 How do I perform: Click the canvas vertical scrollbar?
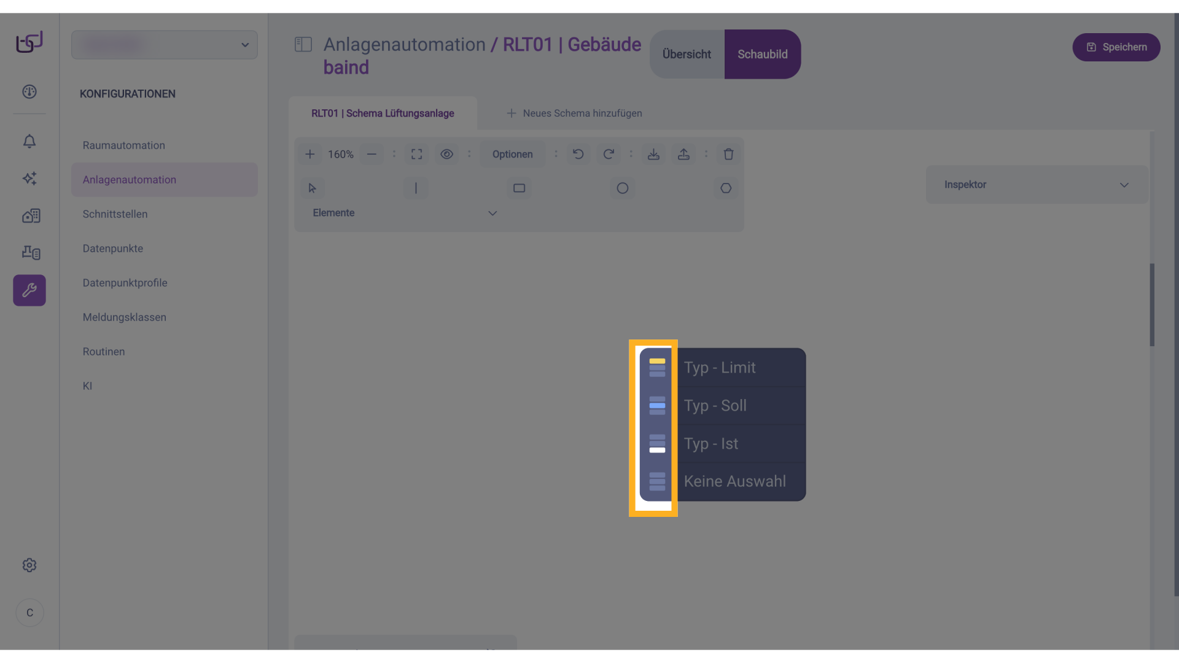coord(1152,305)
